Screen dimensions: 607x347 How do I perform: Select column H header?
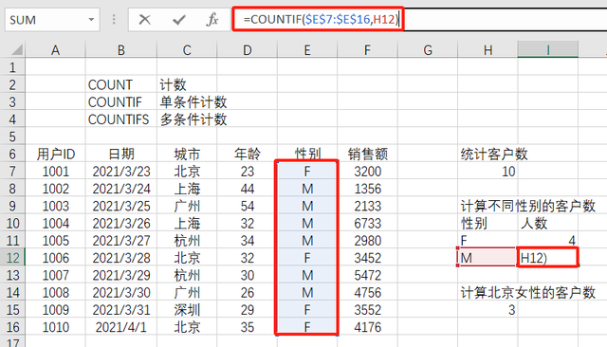(487, 50)
